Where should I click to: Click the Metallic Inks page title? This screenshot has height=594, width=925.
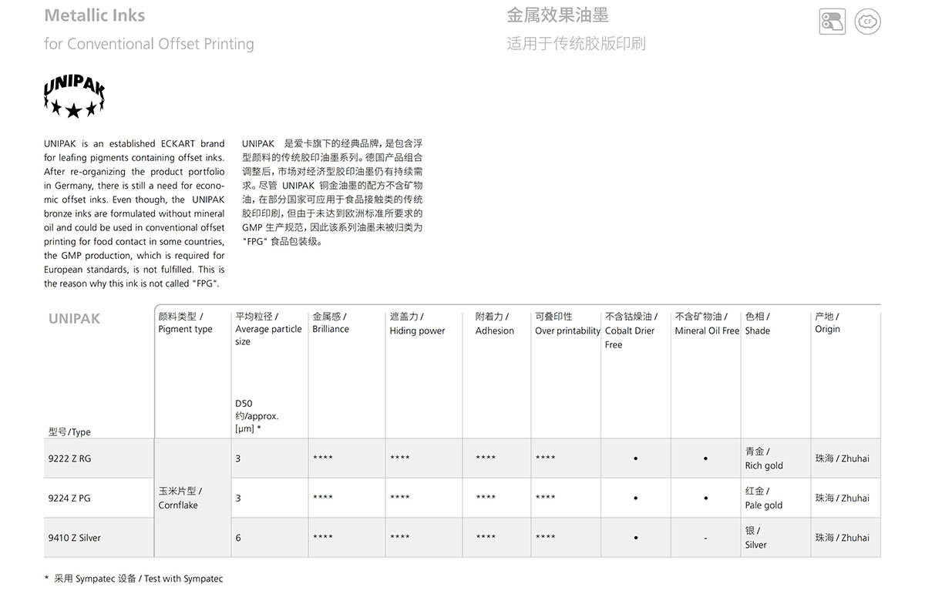[x=95, y=15]
